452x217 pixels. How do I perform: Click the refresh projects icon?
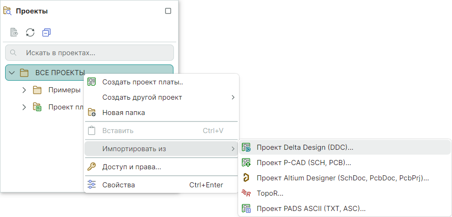[x=30, y=32]
